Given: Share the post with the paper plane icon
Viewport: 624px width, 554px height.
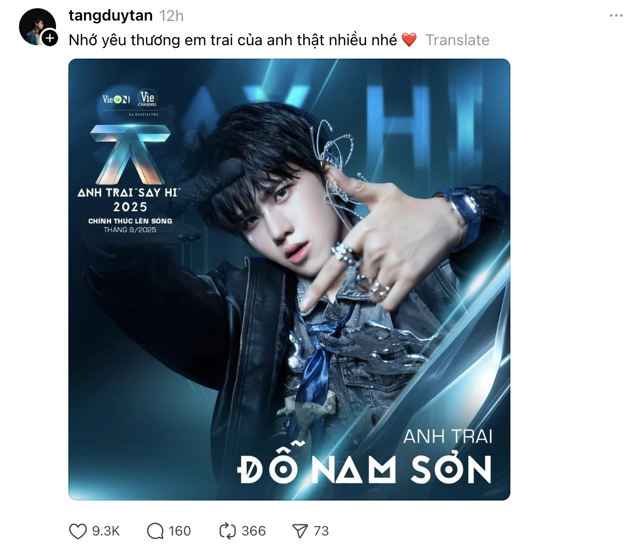Looking at the screenshot, I should [x=300, y=531].
